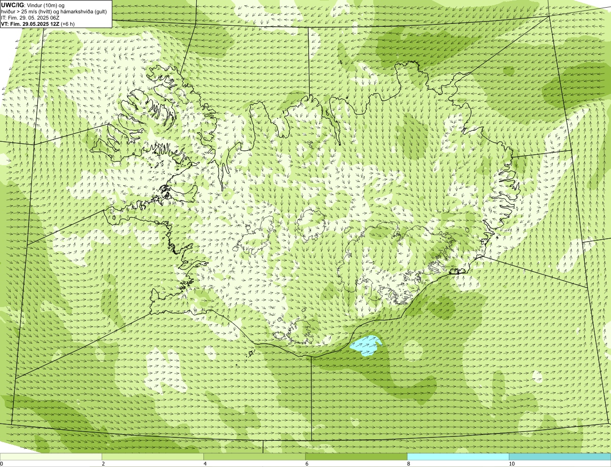
Task: Pick the light green 2–4 scale swatch
Action: [x=153, y=457]
